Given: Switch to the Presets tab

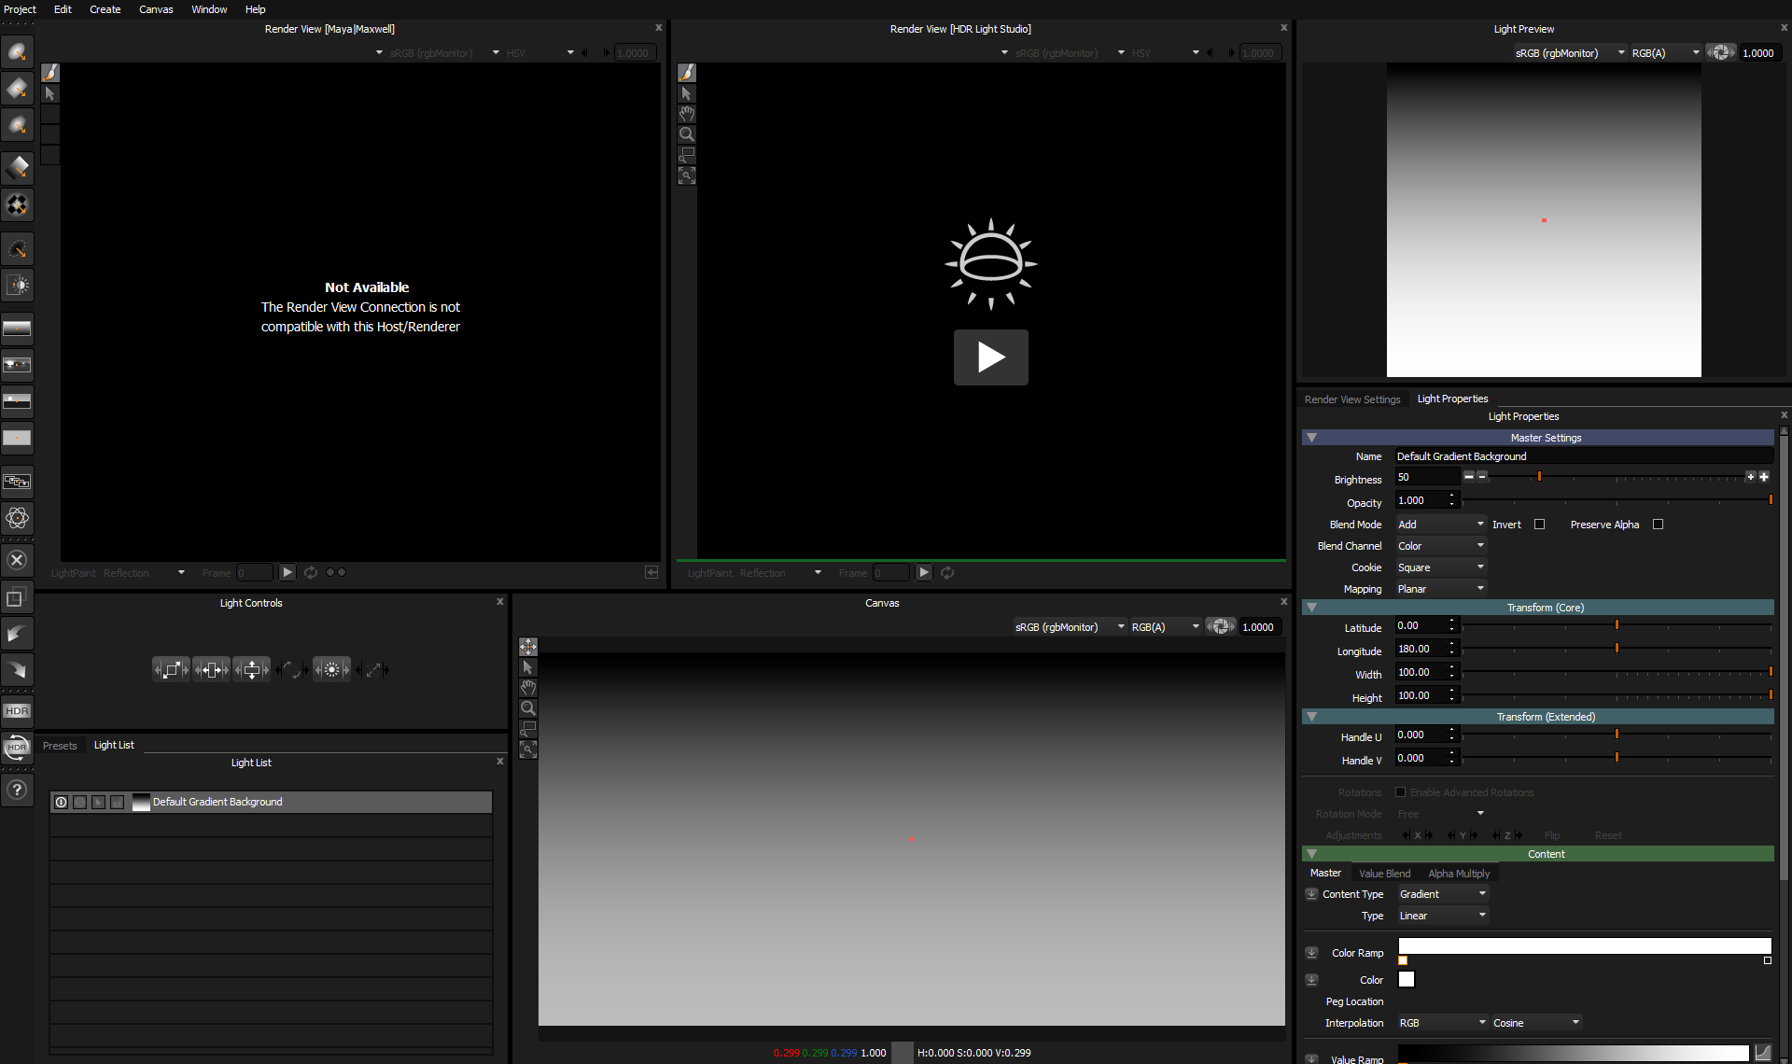Looking at the screenshot, I should point(61,745).
